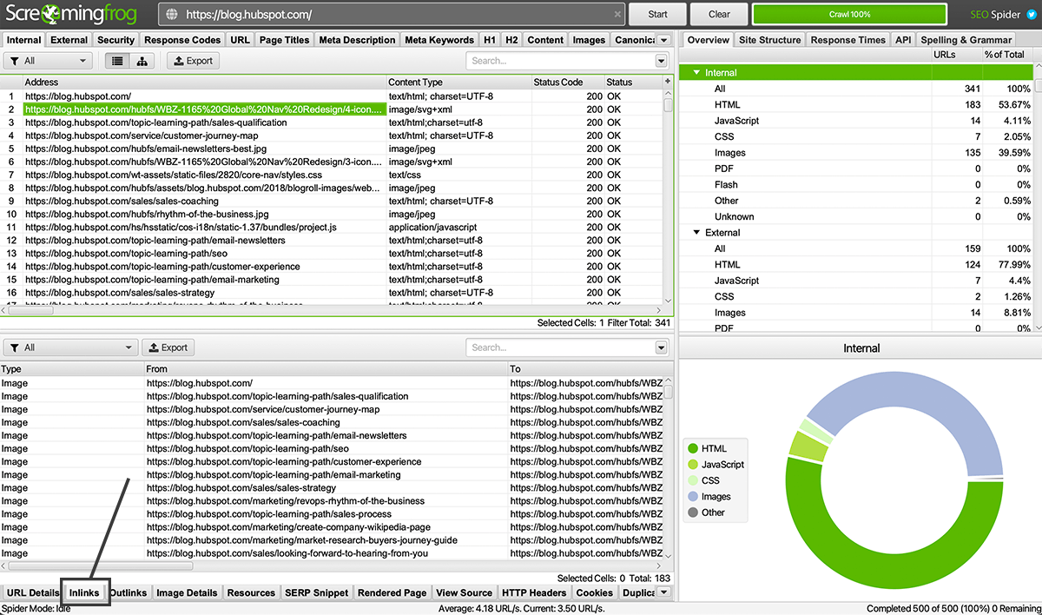The width and height of the screenshot is (1042, 615).
Task: Open the SERP Snippet tab
Action: click(x=316, y=592)
